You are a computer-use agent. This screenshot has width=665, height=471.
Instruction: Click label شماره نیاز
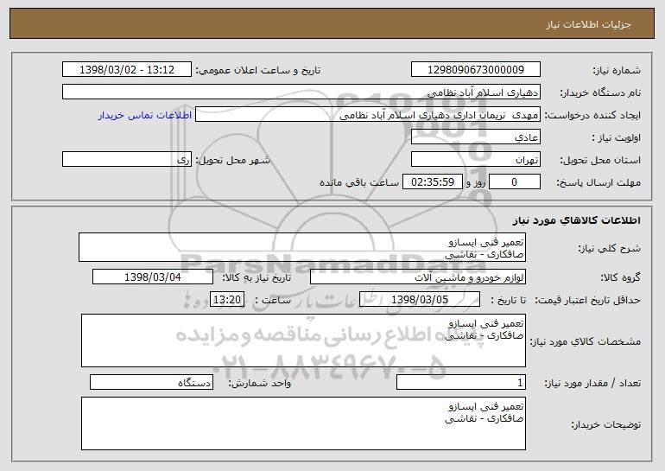click(x=617, y=71)
